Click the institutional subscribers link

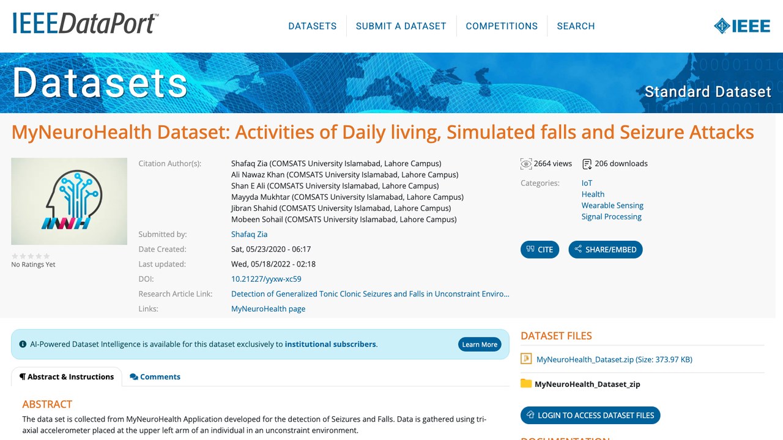[330, 344]
